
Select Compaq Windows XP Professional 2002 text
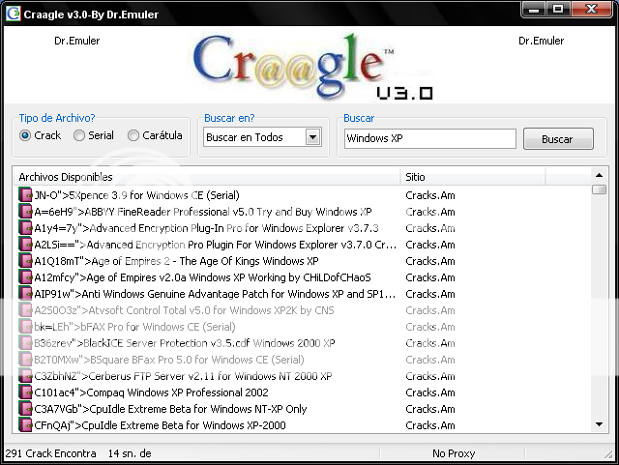(151, 392)
